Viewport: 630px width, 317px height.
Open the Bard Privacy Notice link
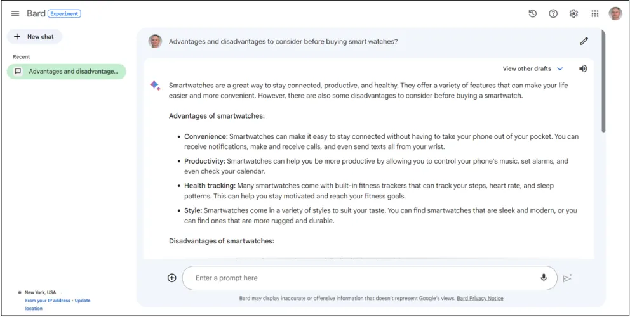coord(479,298)
